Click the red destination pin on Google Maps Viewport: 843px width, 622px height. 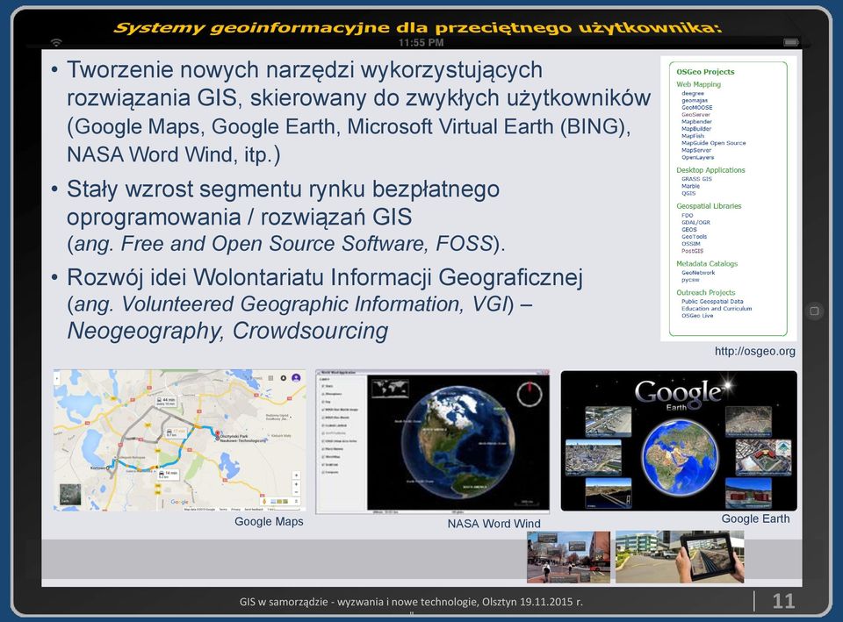pyautogui.click(x=217, y=434)
